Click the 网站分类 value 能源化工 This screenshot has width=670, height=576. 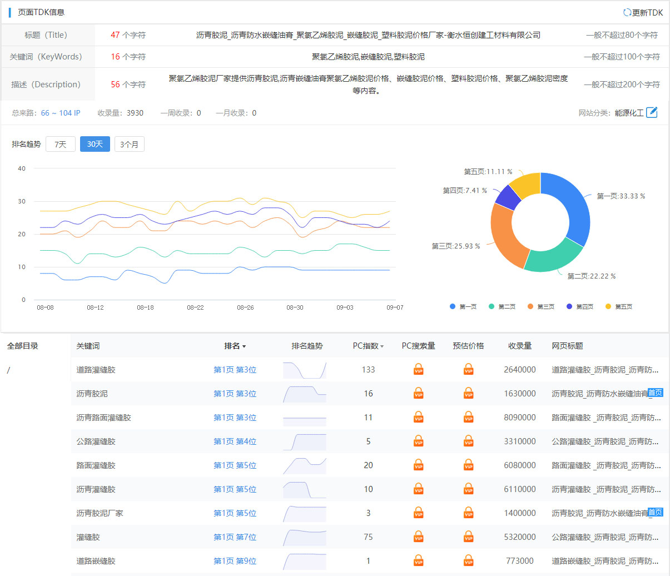[629, 113]
